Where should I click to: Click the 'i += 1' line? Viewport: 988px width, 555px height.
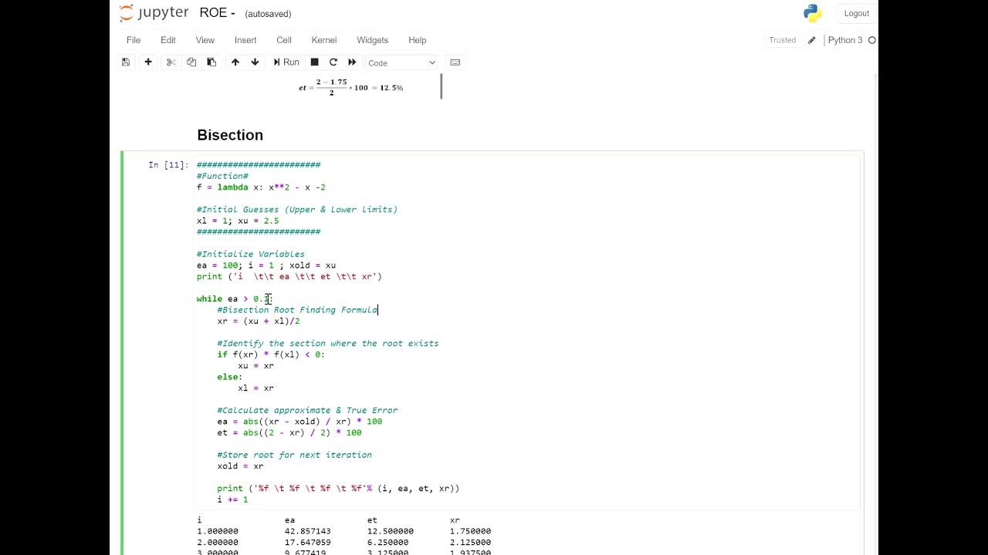pos(232,499)
